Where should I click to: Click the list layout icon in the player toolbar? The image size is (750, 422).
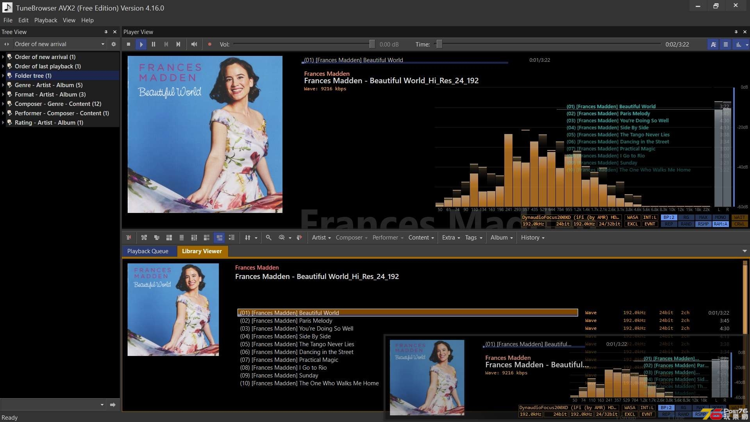point(726,45)
